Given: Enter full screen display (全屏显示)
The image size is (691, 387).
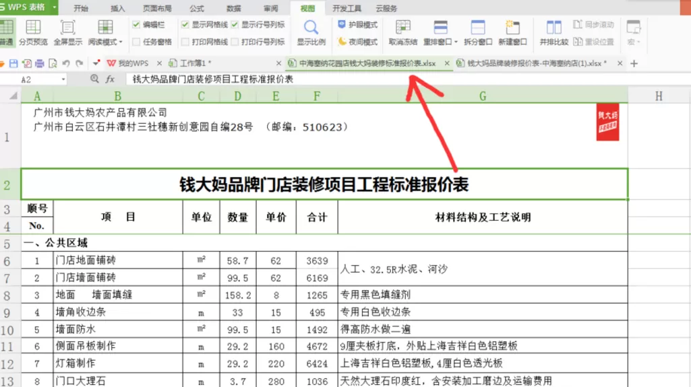Looking at the screenshot, I should coord(67,32).
